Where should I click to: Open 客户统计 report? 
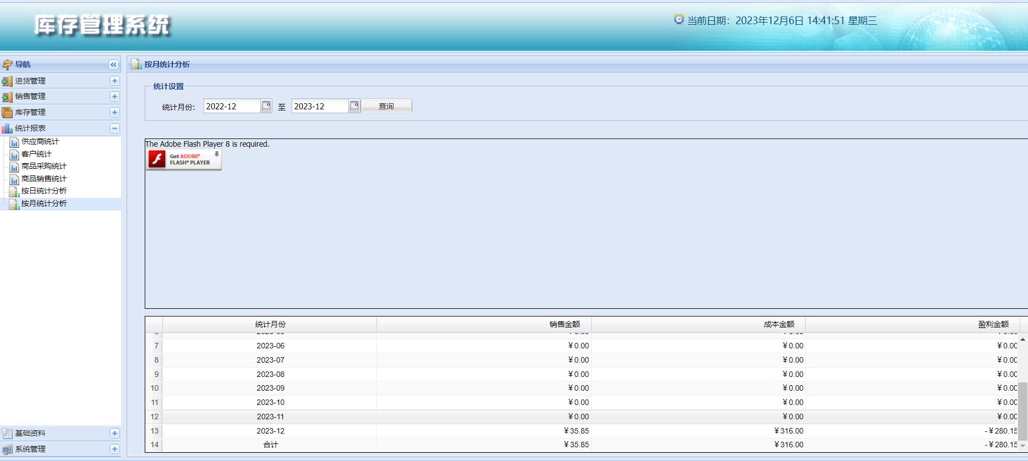tap(36, 154)
